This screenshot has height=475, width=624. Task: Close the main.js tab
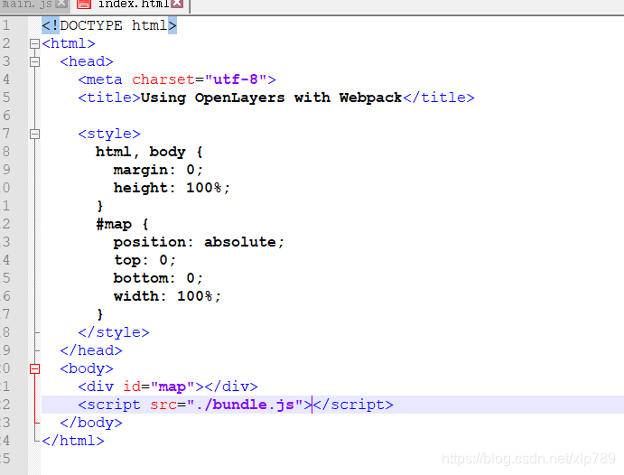[x=61, y=4]
